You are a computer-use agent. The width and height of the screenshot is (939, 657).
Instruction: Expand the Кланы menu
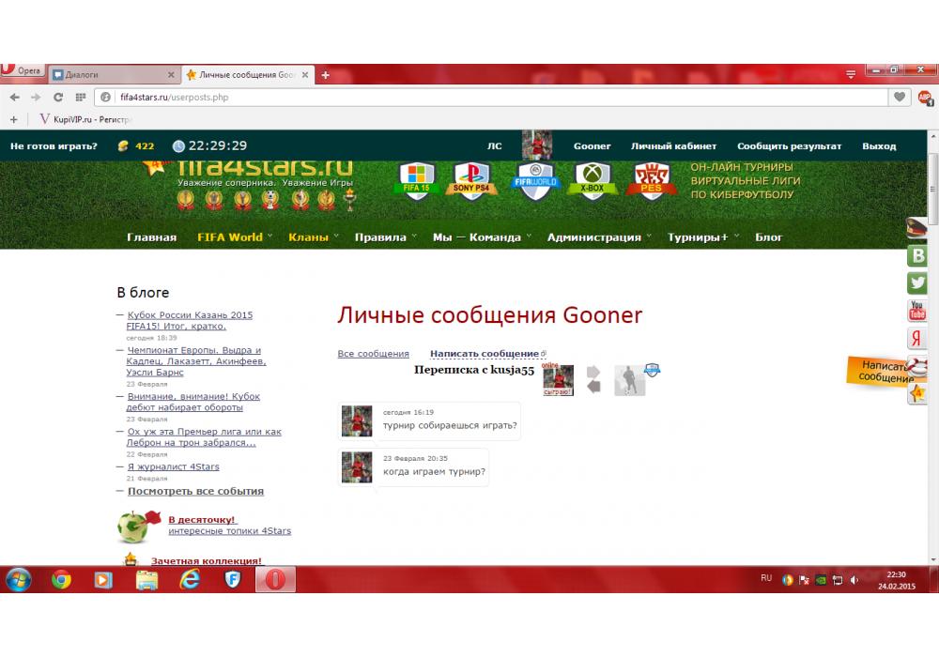314,237
